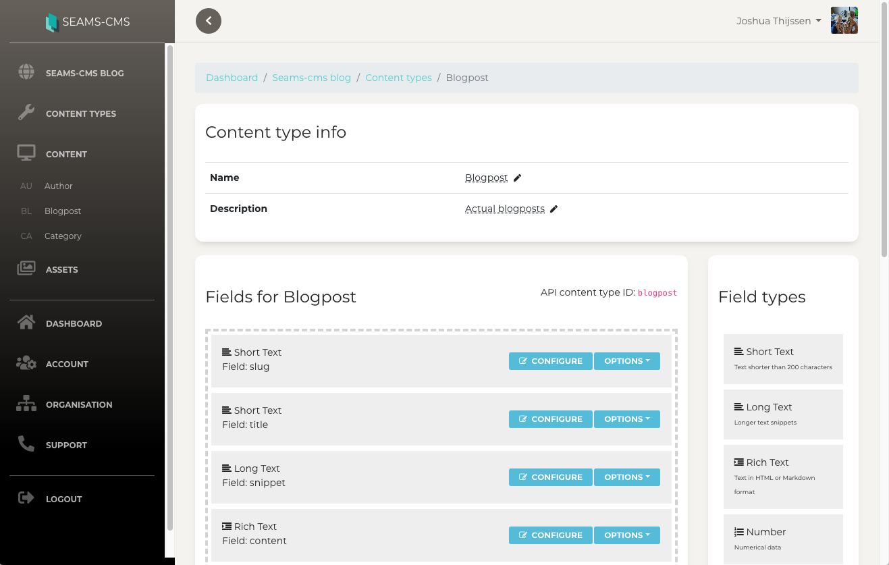Viewport: 889px width, 565px height.
Task: Select Author under Content in sidebar
Action: point(59,186)
